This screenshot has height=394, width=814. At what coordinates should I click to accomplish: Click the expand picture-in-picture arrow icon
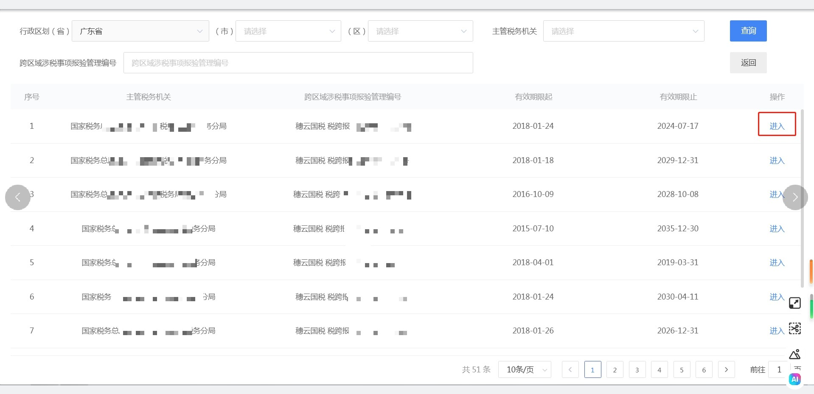794,303
